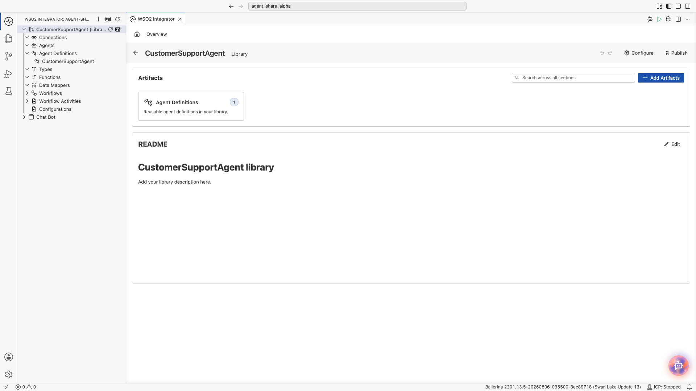This screenshot has width=696, height=391.
Task: Open the Testing flask view
Action: [9, 91]
